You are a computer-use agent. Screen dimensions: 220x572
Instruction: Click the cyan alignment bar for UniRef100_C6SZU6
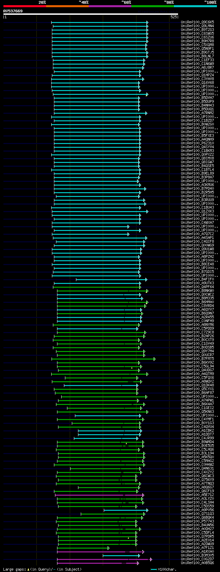coord(100,37)
